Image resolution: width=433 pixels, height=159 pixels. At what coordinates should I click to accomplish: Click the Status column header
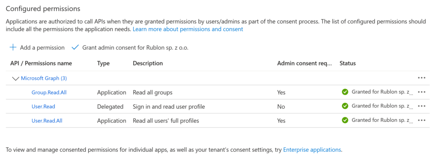pos(348,63)
